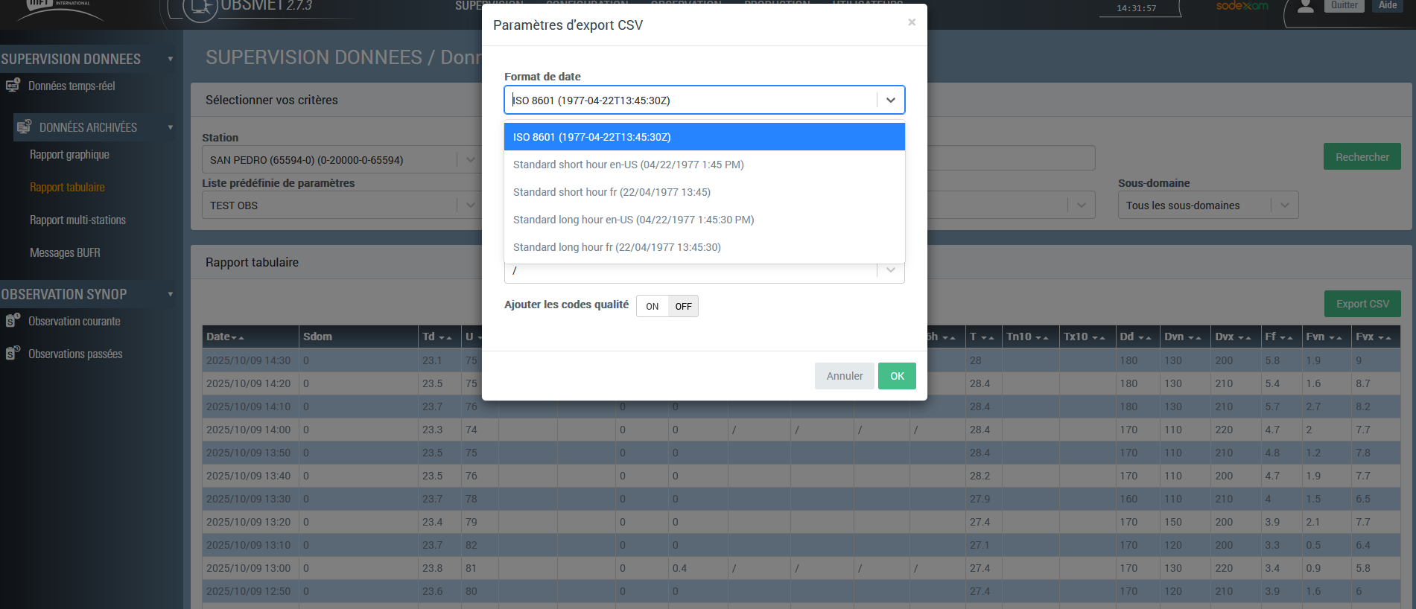
Task: Expand the Observation Synop section arrow
Action: coord(171,294)
